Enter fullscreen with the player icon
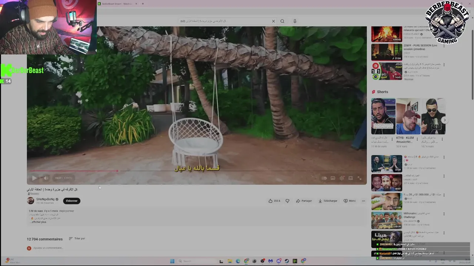The height and width of the screenshot is (266, 474). pos(359,178)
